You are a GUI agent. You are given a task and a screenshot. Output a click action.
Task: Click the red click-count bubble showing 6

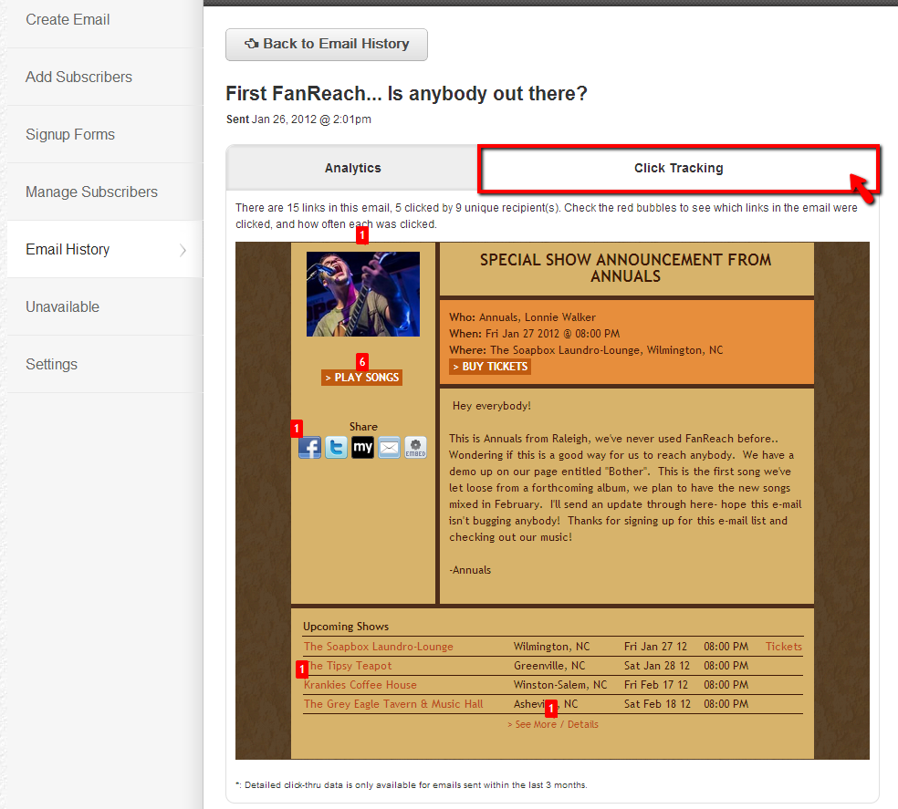click(362, 361)
